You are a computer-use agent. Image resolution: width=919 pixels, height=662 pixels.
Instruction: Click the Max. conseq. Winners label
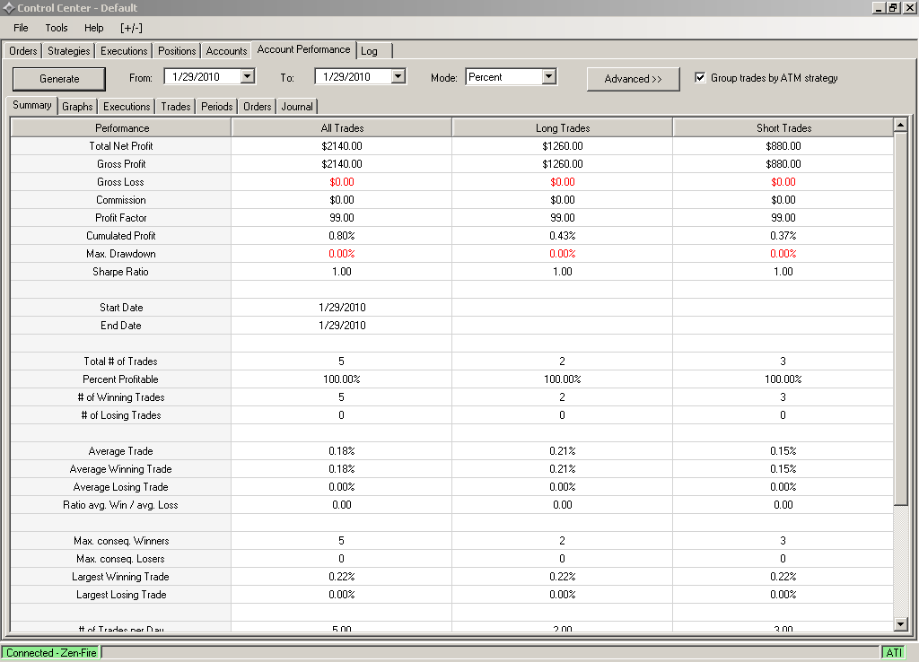pyautogui.click(x=121, y=541)
